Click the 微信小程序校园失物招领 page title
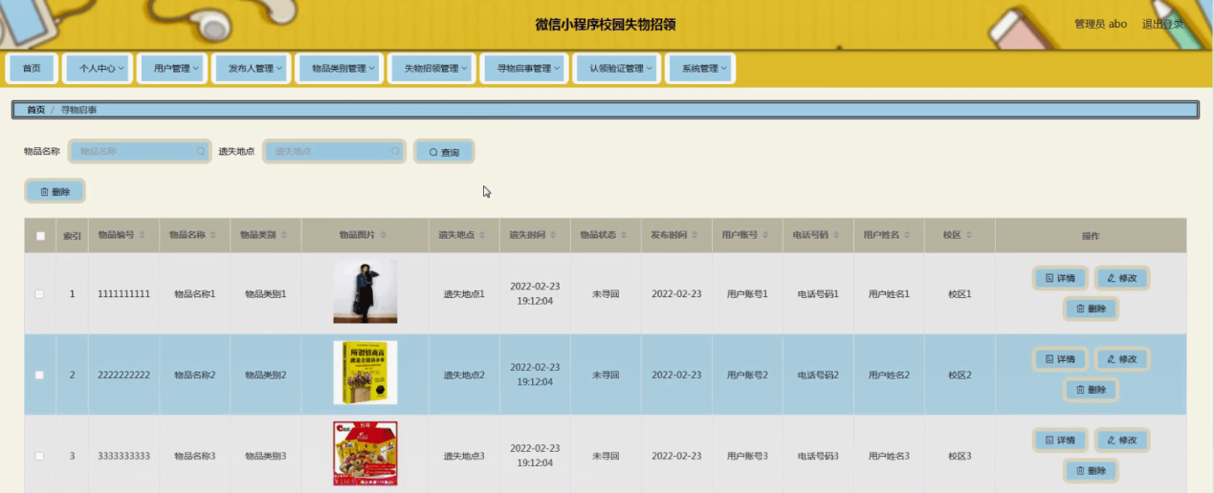This screenshot has height=493, width=1214. [606, 24]
